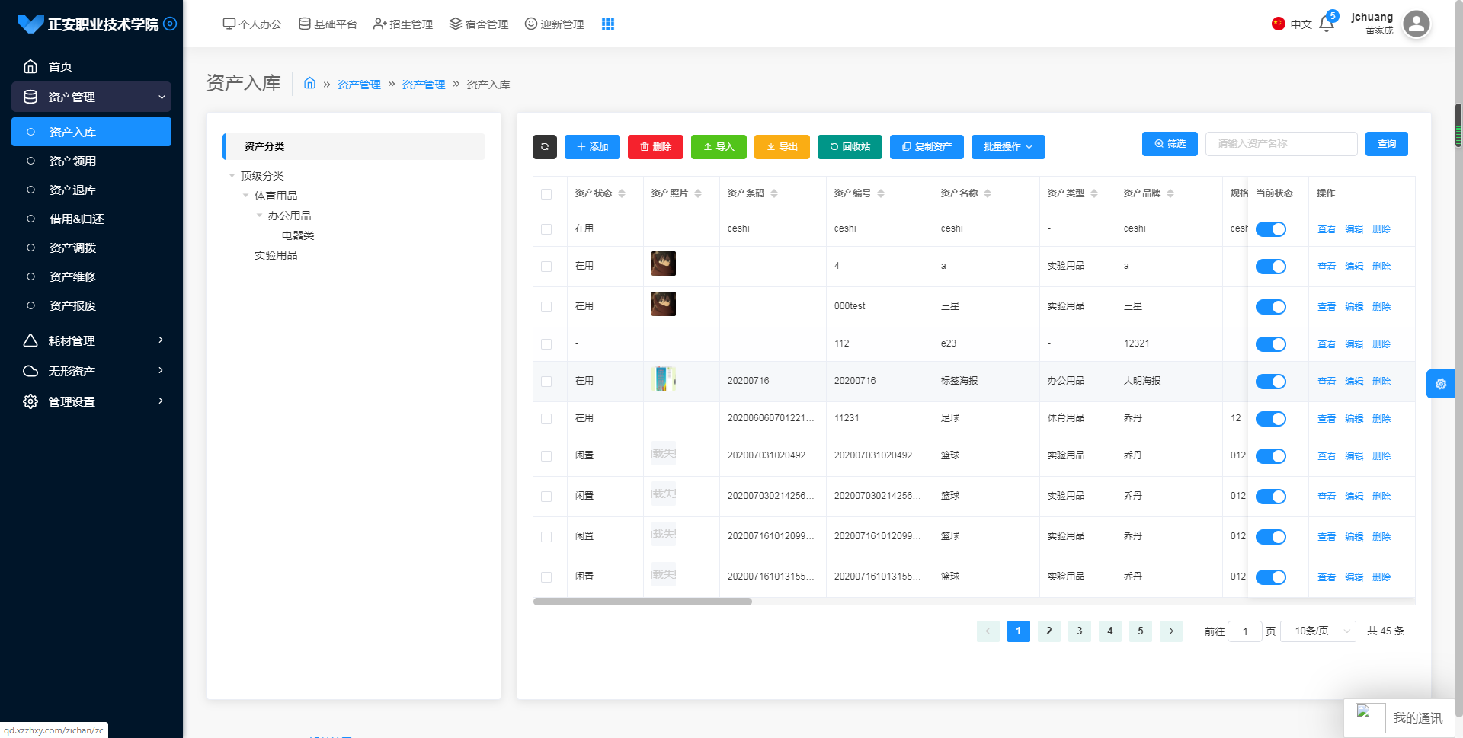The width and height of the screenshot is (1463, 738).
Task: Open asset photo thumbnail for 标签海报
Action: point(664,379)
